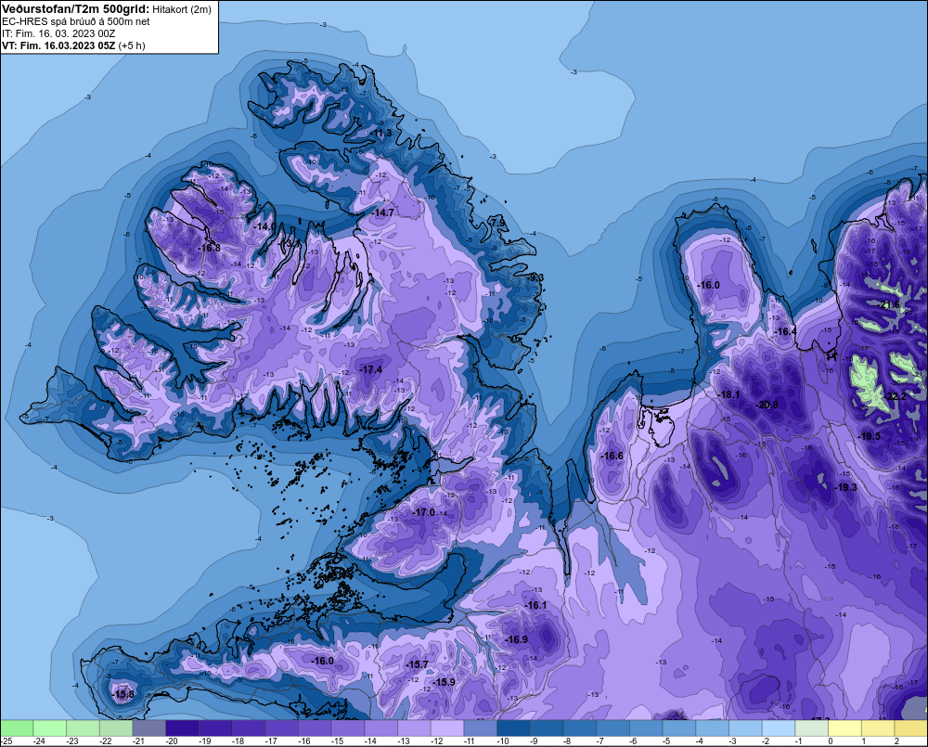Click the -24 label on the legend scale

pyautogui.click(x=39, y=741)
